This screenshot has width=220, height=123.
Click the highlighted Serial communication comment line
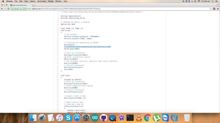click(x=87, y=47)
